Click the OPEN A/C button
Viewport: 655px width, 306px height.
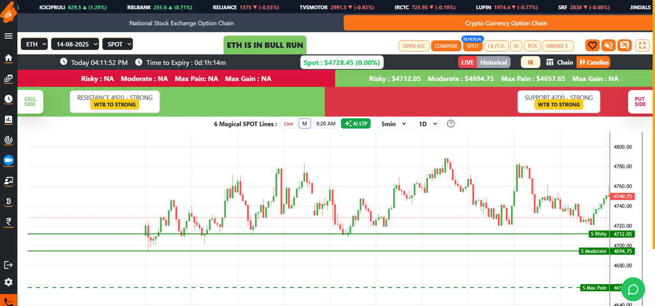coord(414,46)
